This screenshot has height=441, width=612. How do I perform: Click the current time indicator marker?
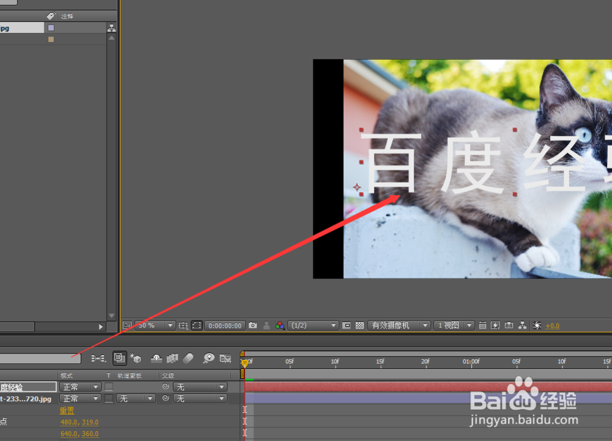(x=244, y=363)
